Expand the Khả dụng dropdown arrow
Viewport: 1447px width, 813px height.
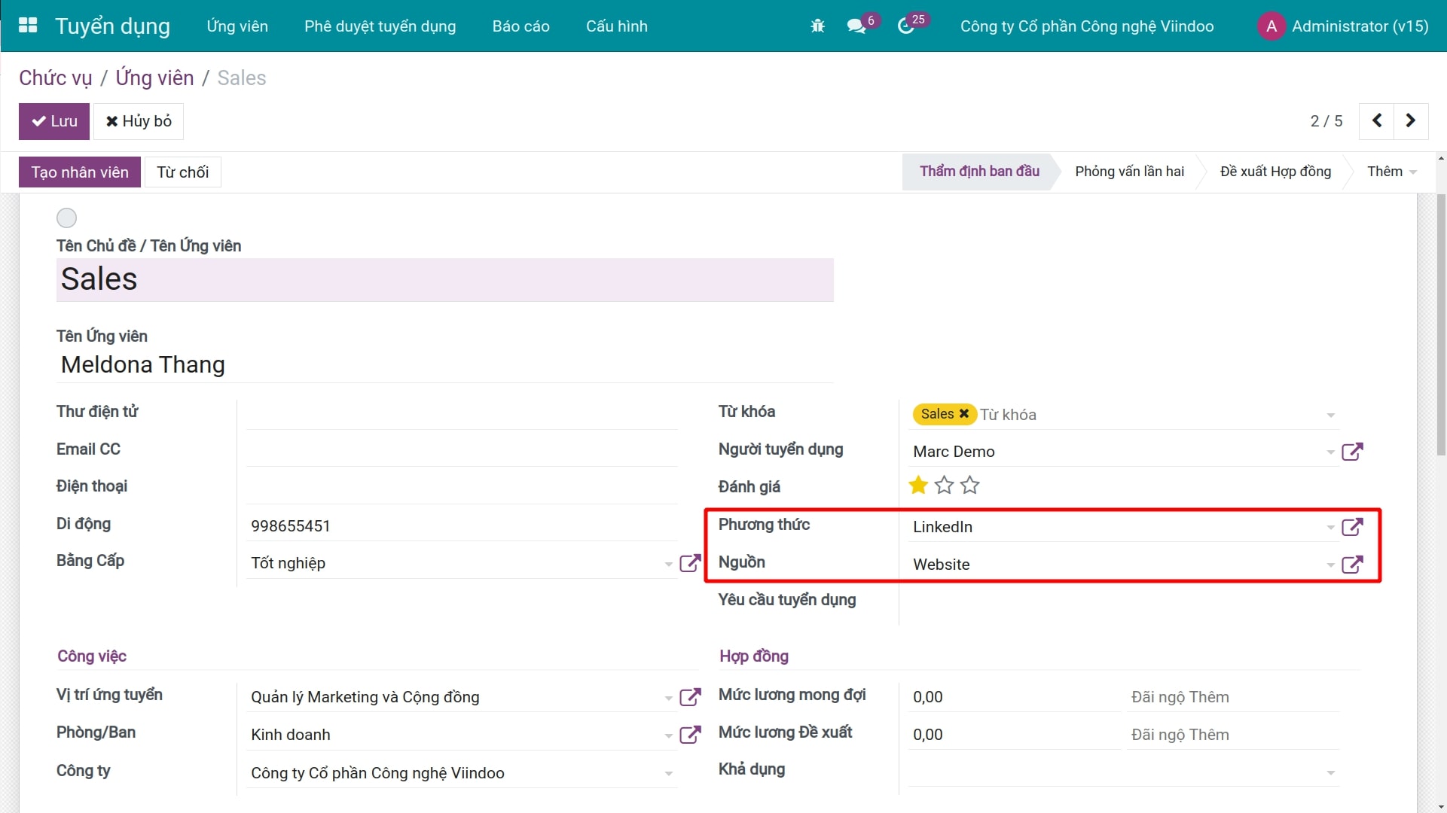[x=1330, y=773]
